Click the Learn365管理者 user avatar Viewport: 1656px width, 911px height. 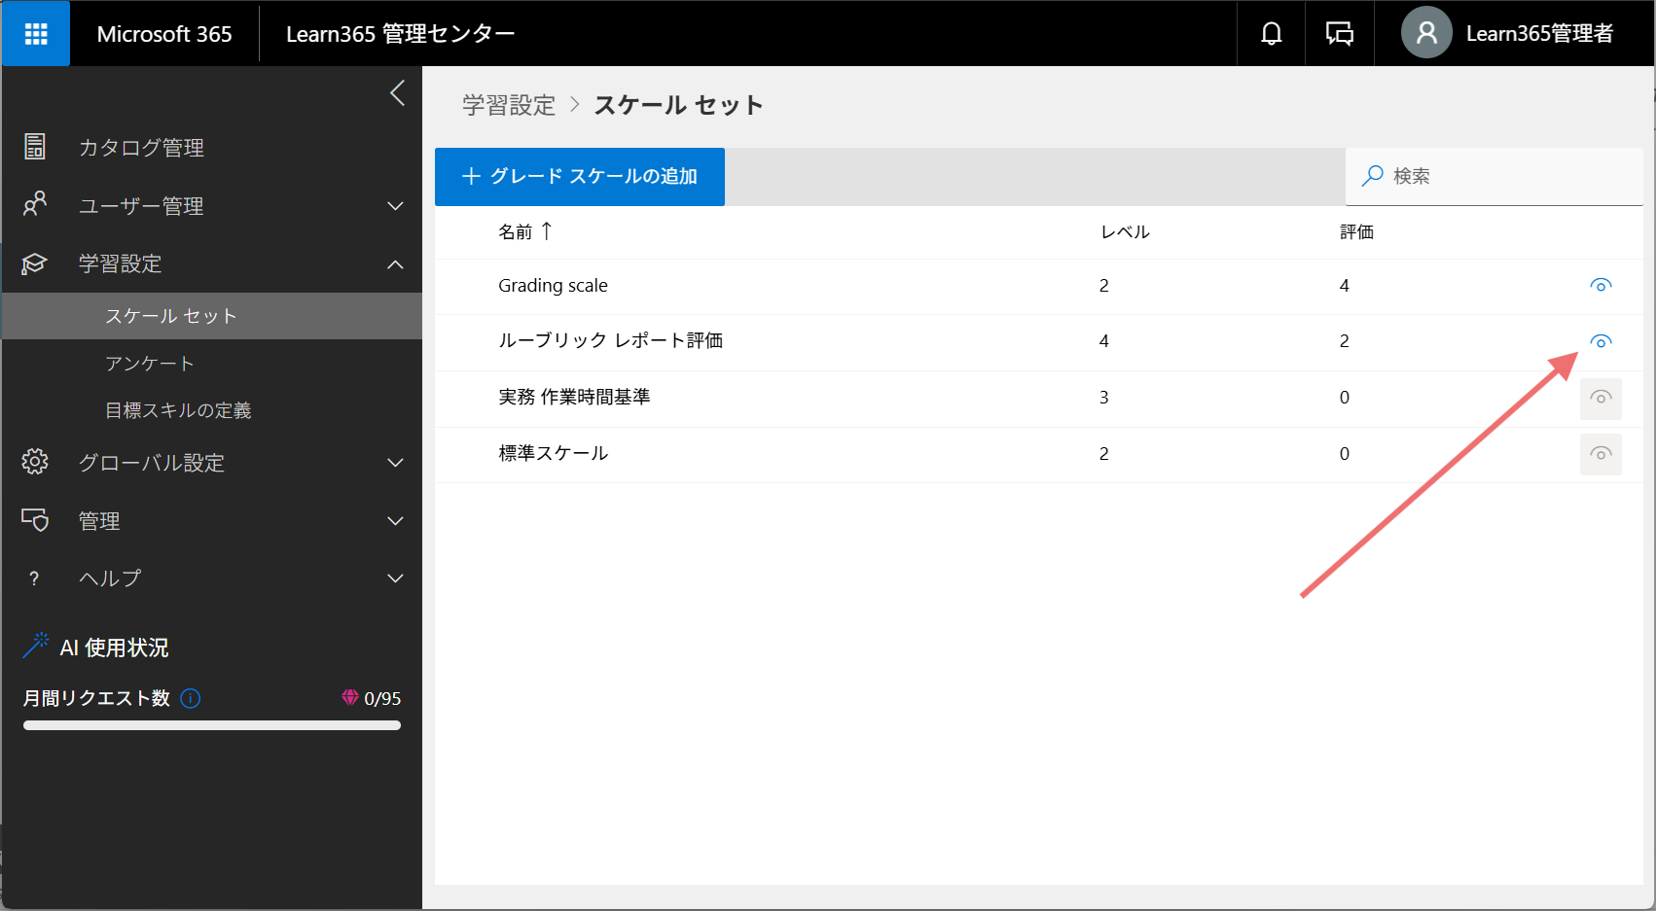[1426, 33]
